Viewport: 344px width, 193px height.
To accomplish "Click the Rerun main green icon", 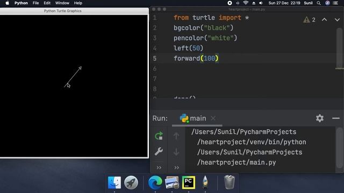I will (x=159, y=136).
